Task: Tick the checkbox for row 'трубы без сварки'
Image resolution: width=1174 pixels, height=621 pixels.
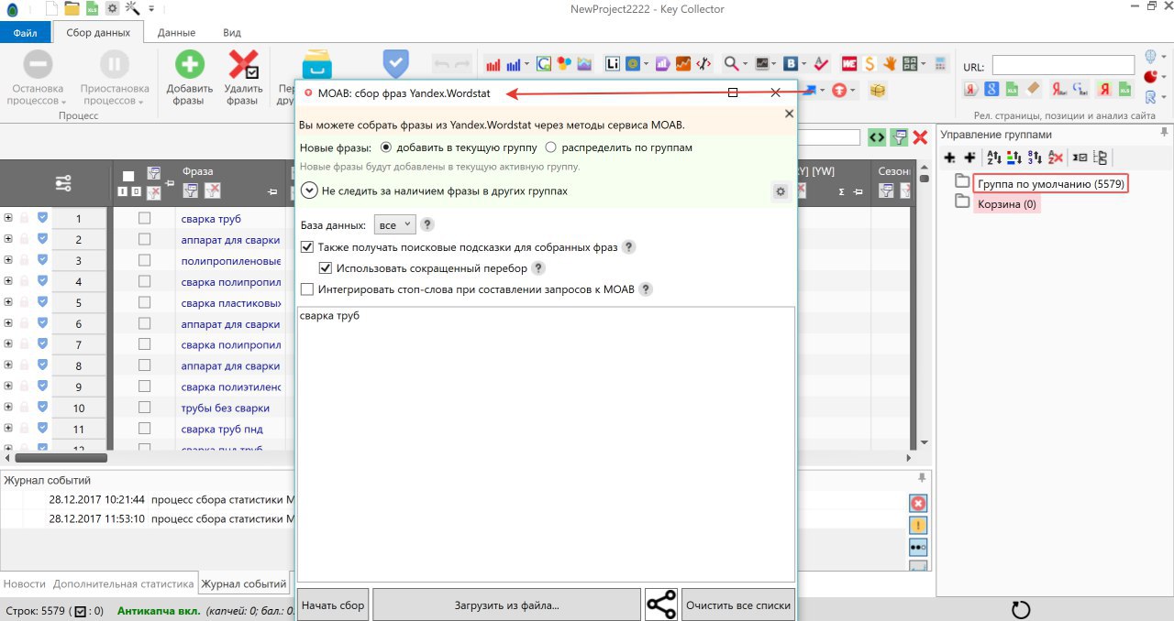Action: (x=144, y=408)
